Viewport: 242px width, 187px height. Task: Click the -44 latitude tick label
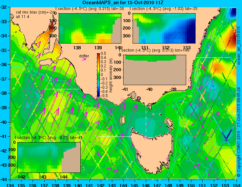tap(4, 180)
